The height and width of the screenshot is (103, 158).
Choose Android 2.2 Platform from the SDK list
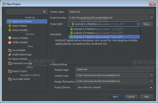click(104, 37)
